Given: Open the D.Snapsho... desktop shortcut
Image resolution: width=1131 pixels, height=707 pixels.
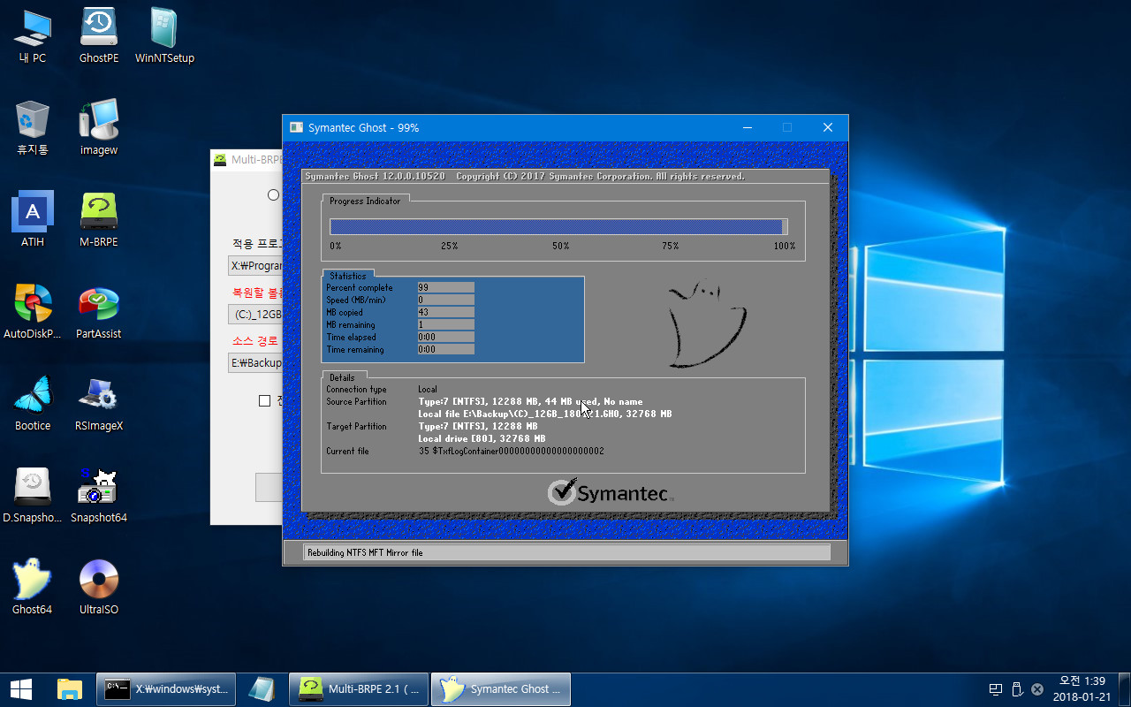Looking at the screenshot, I should point(33,495).
